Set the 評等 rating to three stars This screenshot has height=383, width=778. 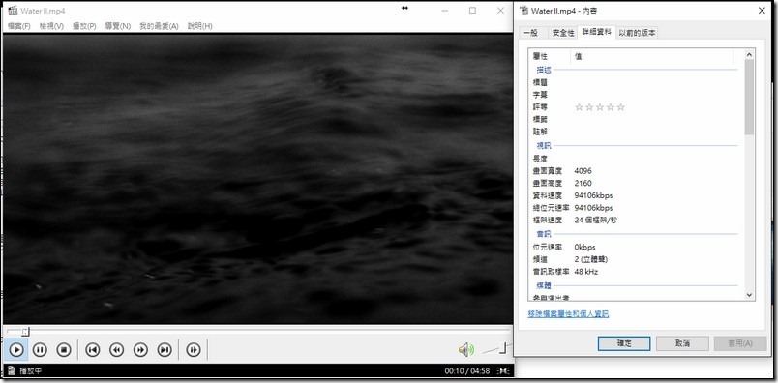(599, 107)
